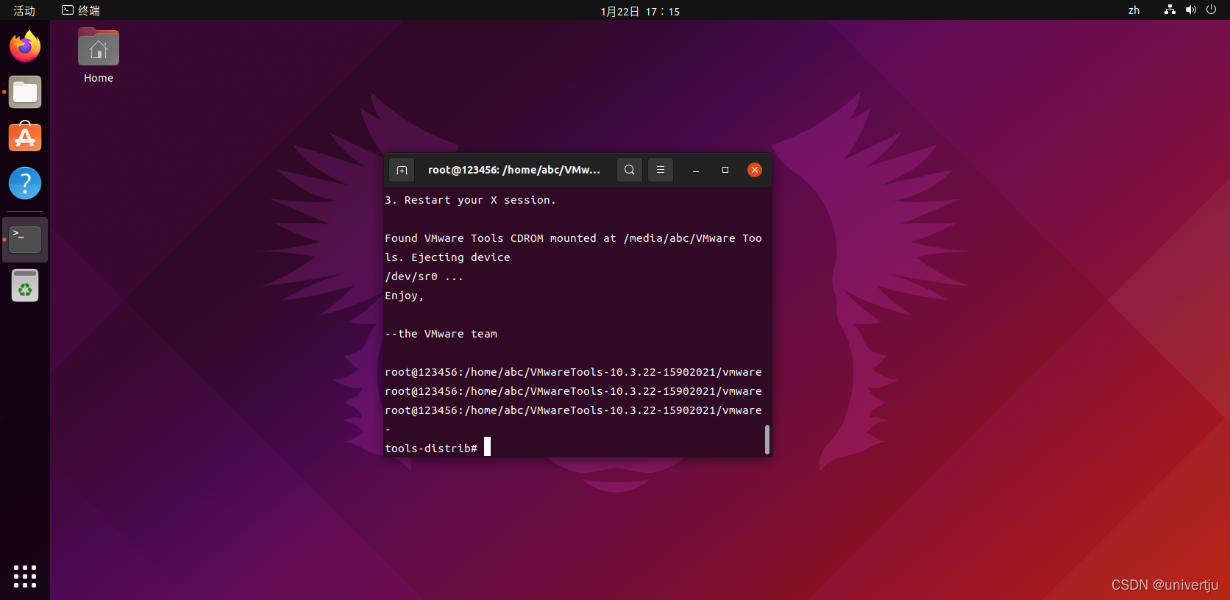
Task: Show all applications grid
Action: coord(25,576)
